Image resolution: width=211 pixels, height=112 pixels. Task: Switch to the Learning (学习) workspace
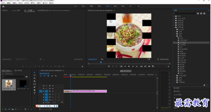click(x=76, y=6)
